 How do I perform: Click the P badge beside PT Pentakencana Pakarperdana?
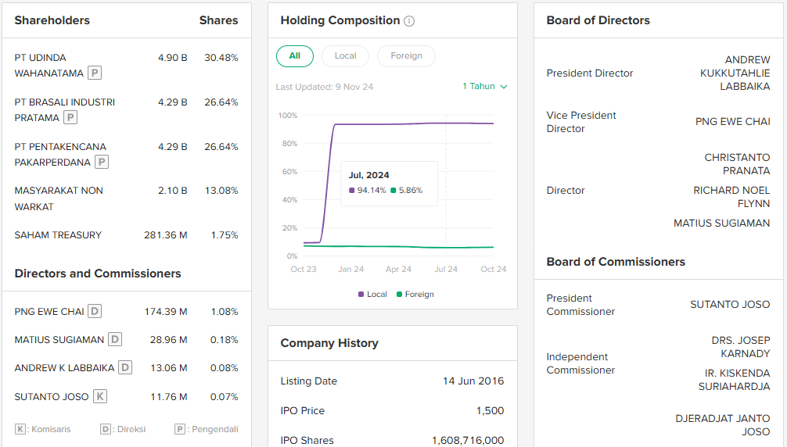click(x=102, y=163)
